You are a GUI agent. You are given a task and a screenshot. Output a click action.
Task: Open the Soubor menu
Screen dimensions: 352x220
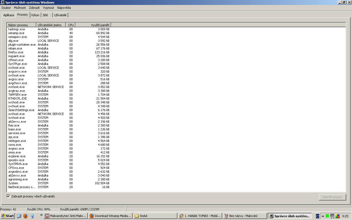[x=6, y=8]
